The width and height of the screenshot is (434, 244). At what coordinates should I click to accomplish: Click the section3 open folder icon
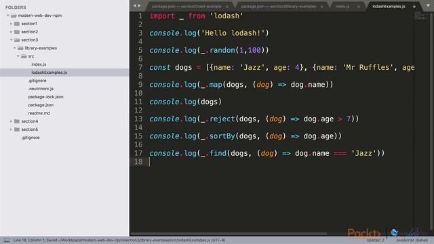pos(17,40)
